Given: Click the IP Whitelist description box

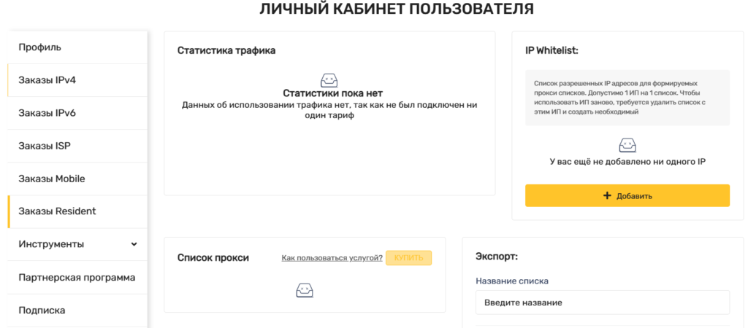Looking at the screenshot, I should [x=627, y=98].
